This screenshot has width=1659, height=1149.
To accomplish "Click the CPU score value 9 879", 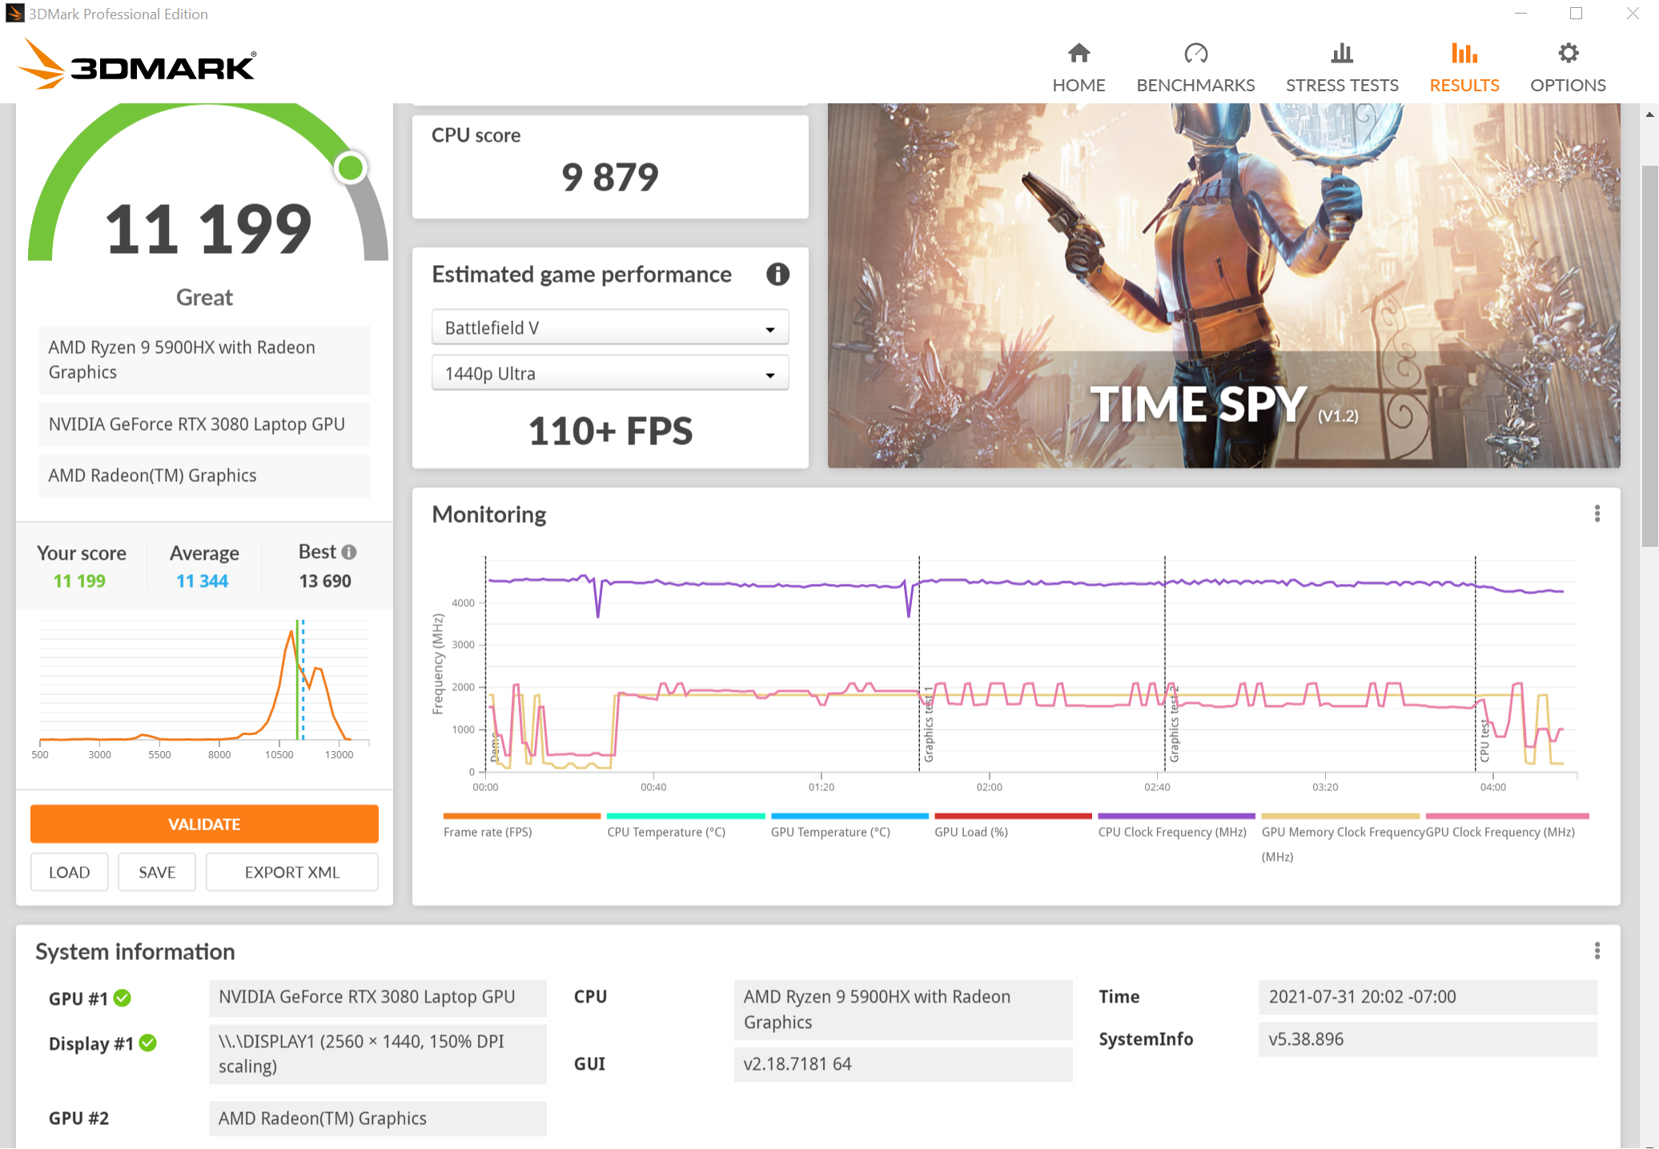I will pos(610,177).
